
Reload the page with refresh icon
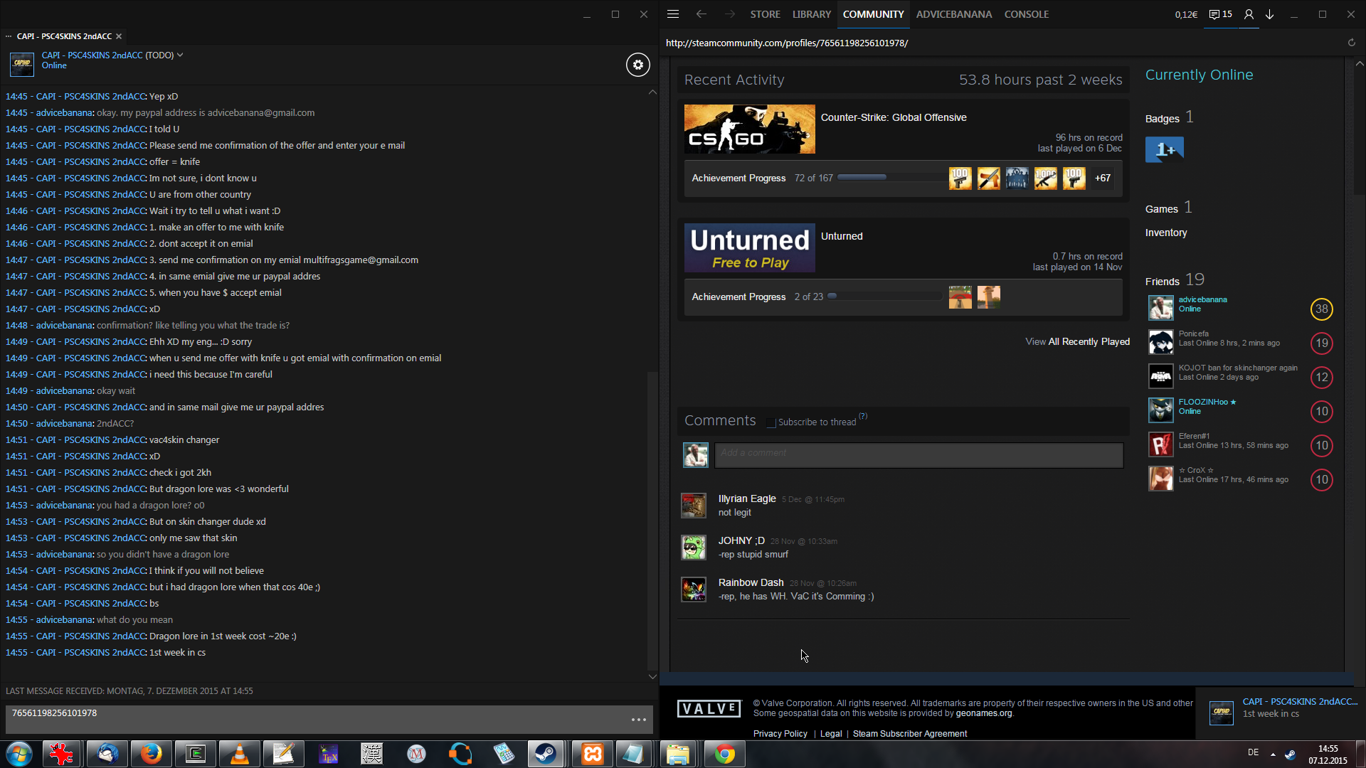click(x=1351, y=43)
